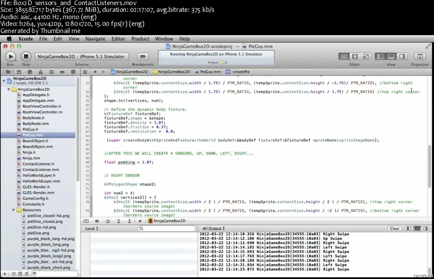Open the Editor menu
Screen dimensions: 434x279
coord(118,39)
